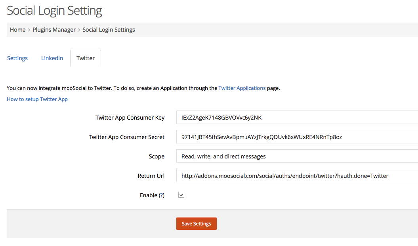Focus the Twitter App Consumer Secret field
418x246 pixels.
[x=297, y=137]
